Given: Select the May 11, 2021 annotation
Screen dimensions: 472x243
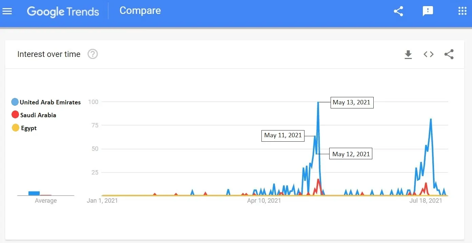Looking at the screenshot, I should [x=283, y=136].
